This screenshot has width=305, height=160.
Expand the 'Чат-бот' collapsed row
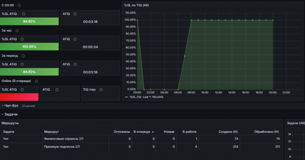click(x=11, y=106)
